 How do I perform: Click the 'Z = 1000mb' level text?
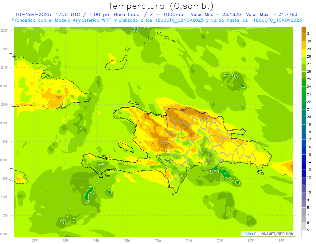(x=166, y=14)
